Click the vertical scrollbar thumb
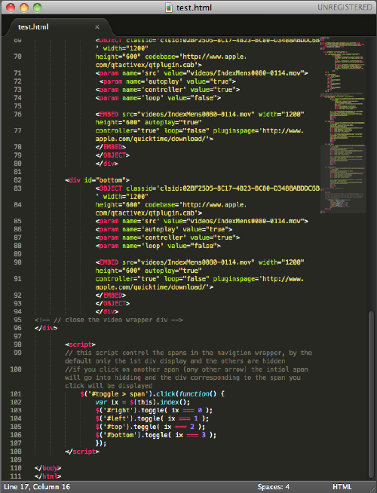Screen dimensions: 377x493 tap(371, 394)
